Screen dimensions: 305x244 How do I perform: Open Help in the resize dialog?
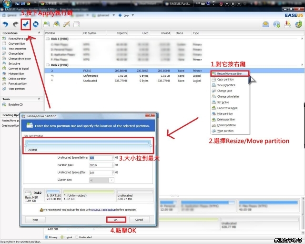click(35, 220)
